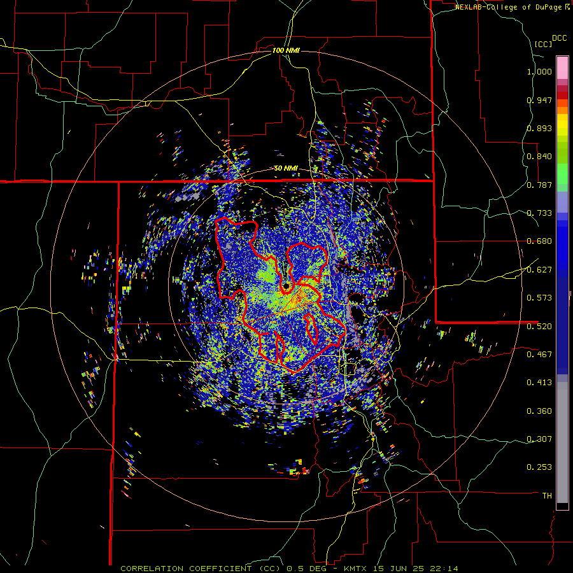The image size is (573, 573).
Task: Click the dark navy color bar segment
Action: 562,322
